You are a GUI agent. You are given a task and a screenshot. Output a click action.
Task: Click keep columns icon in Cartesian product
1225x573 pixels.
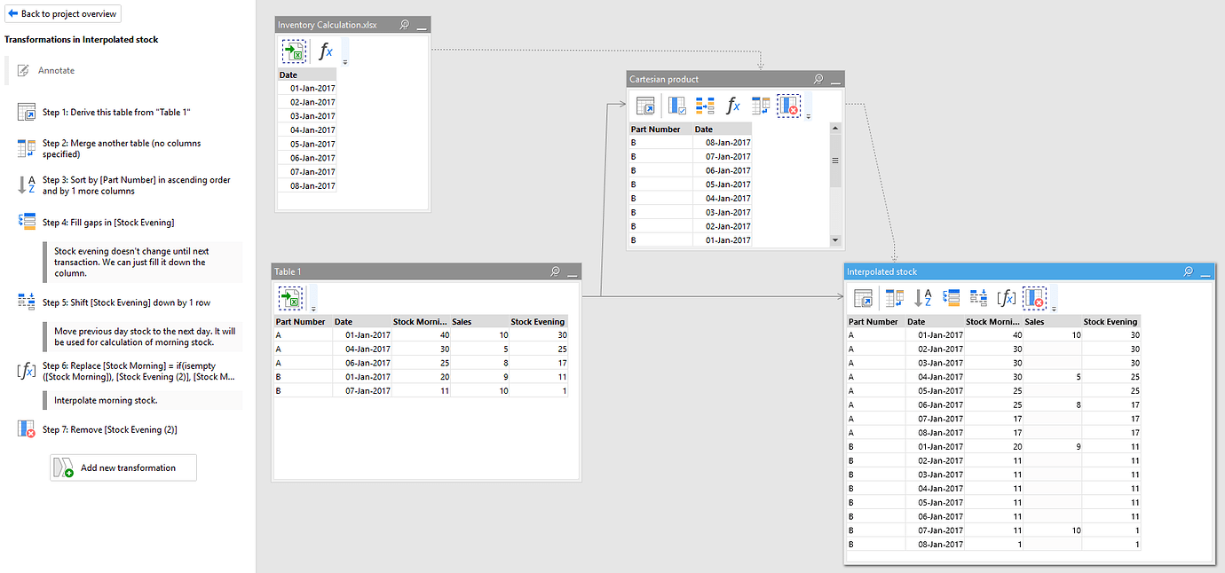tap(677, 106)
